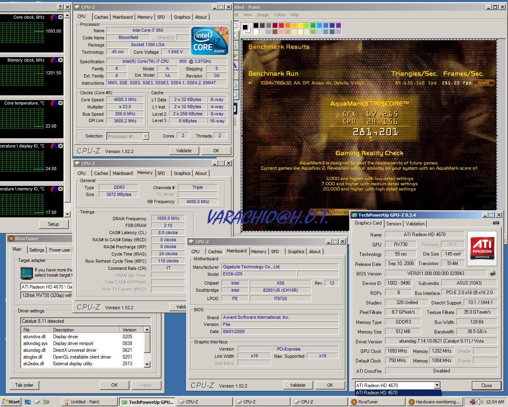Open the Processor #1 selection dropdown
This screenshot has height=407, width=508.
click(146, 136)
